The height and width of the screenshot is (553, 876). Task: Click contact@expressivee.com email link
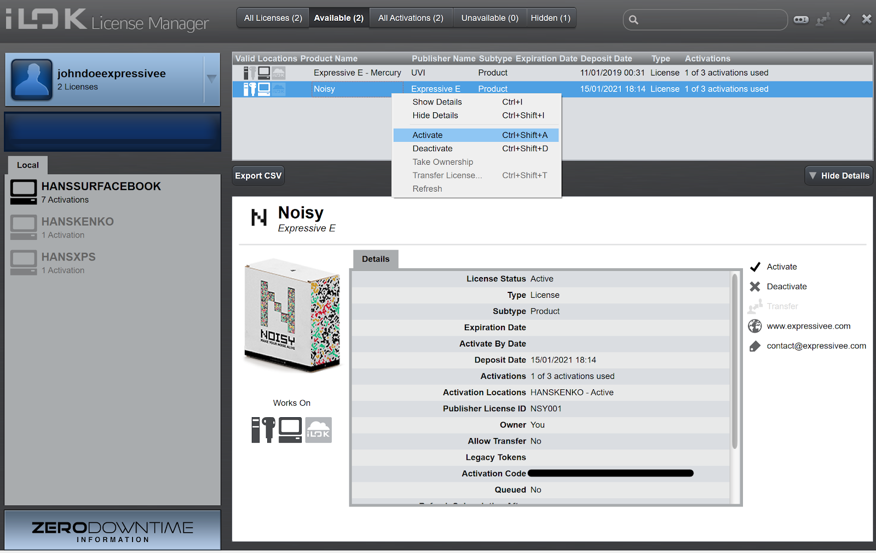[x=816, y=345]
